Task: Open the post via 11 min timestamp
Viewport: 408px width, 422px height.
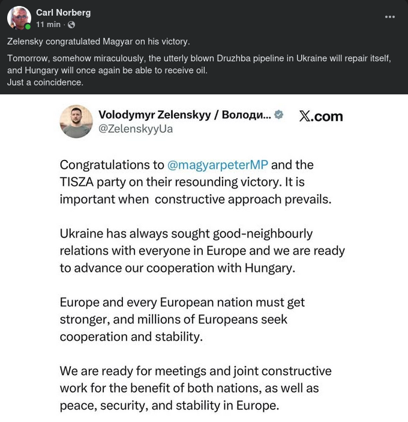Action: click(x=48, y=25)
